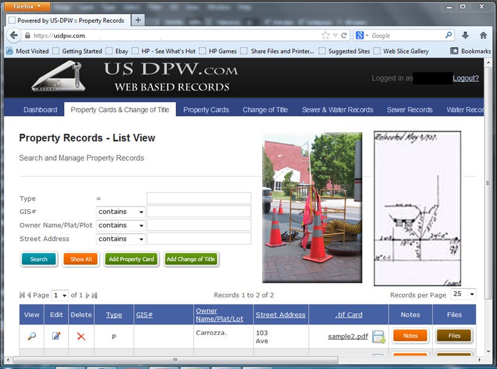Open the Records per Page dropdown

pyautogui.click(x=464, y=294)
